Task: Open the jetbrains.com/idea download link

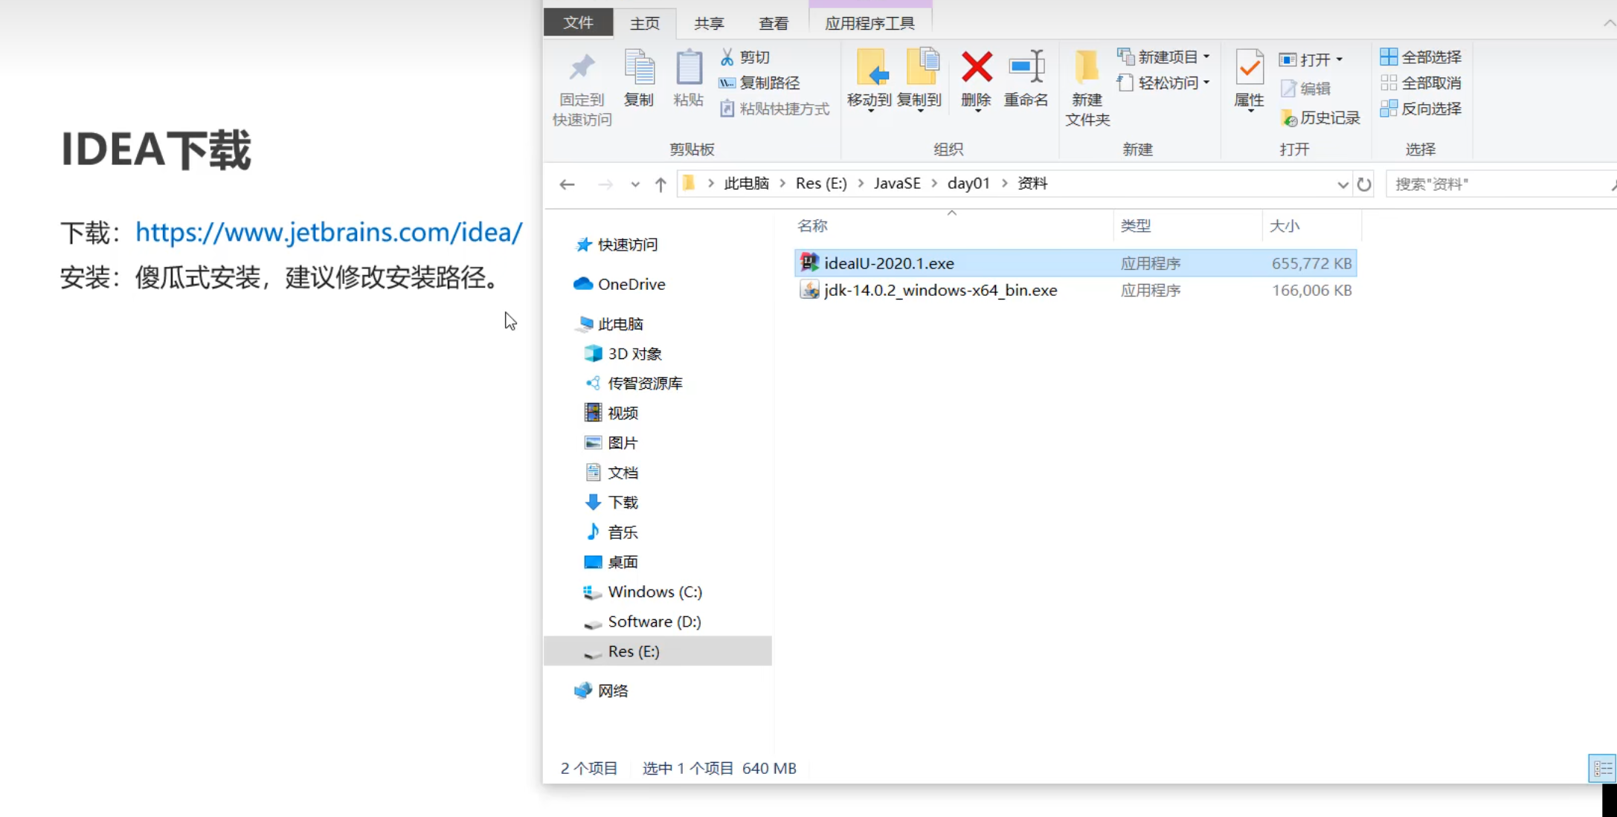Action: pyautogui.click(x=329, y=233)
